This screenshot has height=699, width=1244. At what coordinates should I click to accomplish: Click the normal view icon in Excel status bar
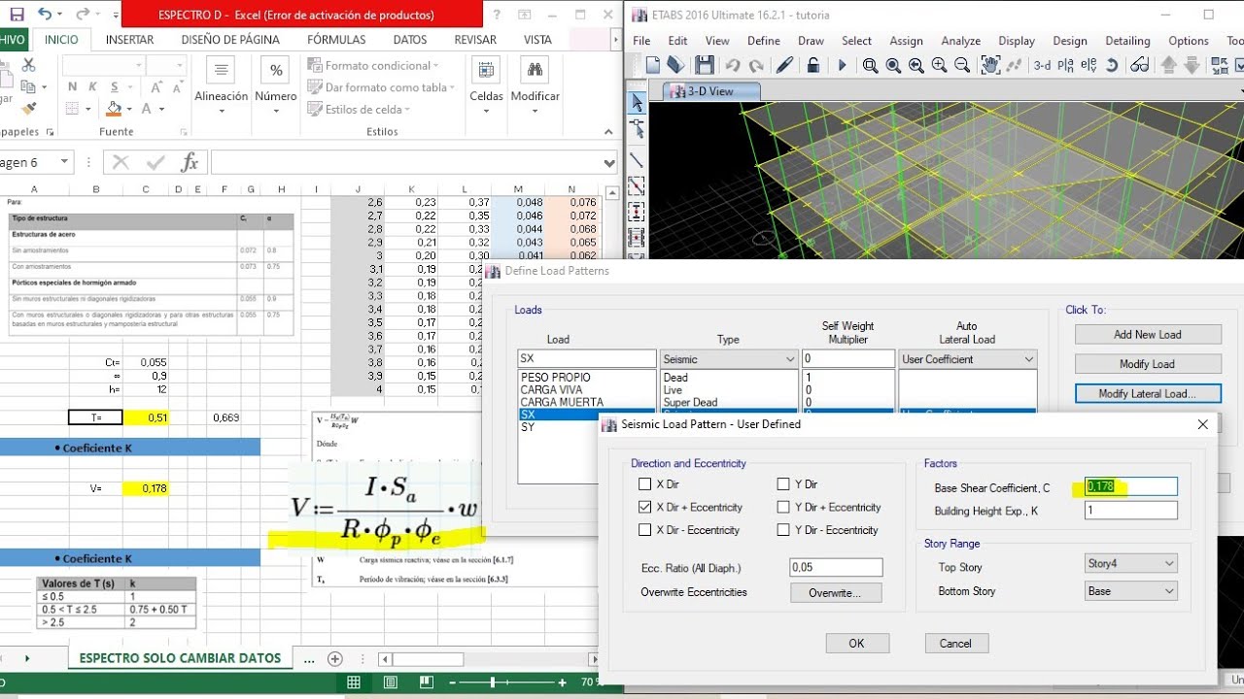(354, 683)
